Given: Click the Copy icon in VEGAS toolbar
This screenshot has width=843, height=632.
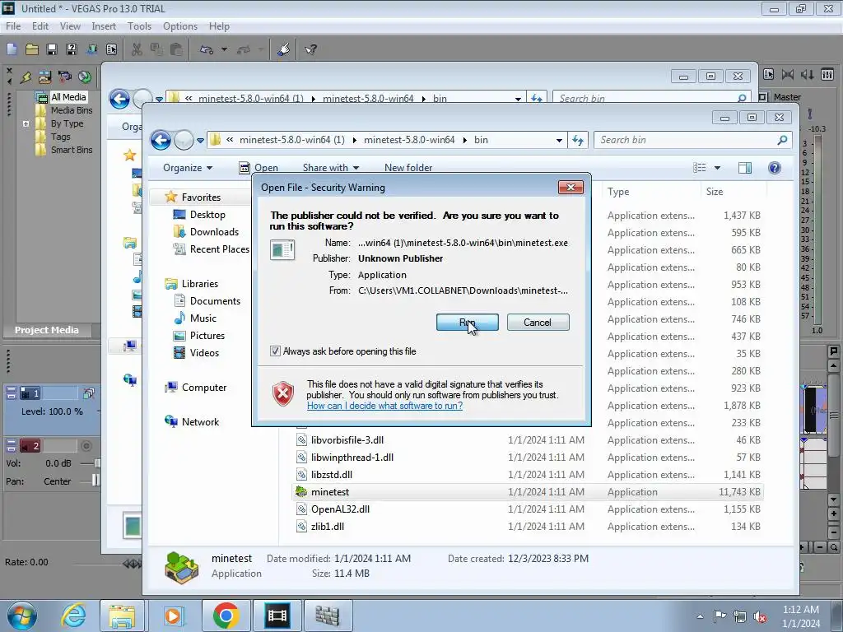Looking at the screenshot, I should pos(156,49).
